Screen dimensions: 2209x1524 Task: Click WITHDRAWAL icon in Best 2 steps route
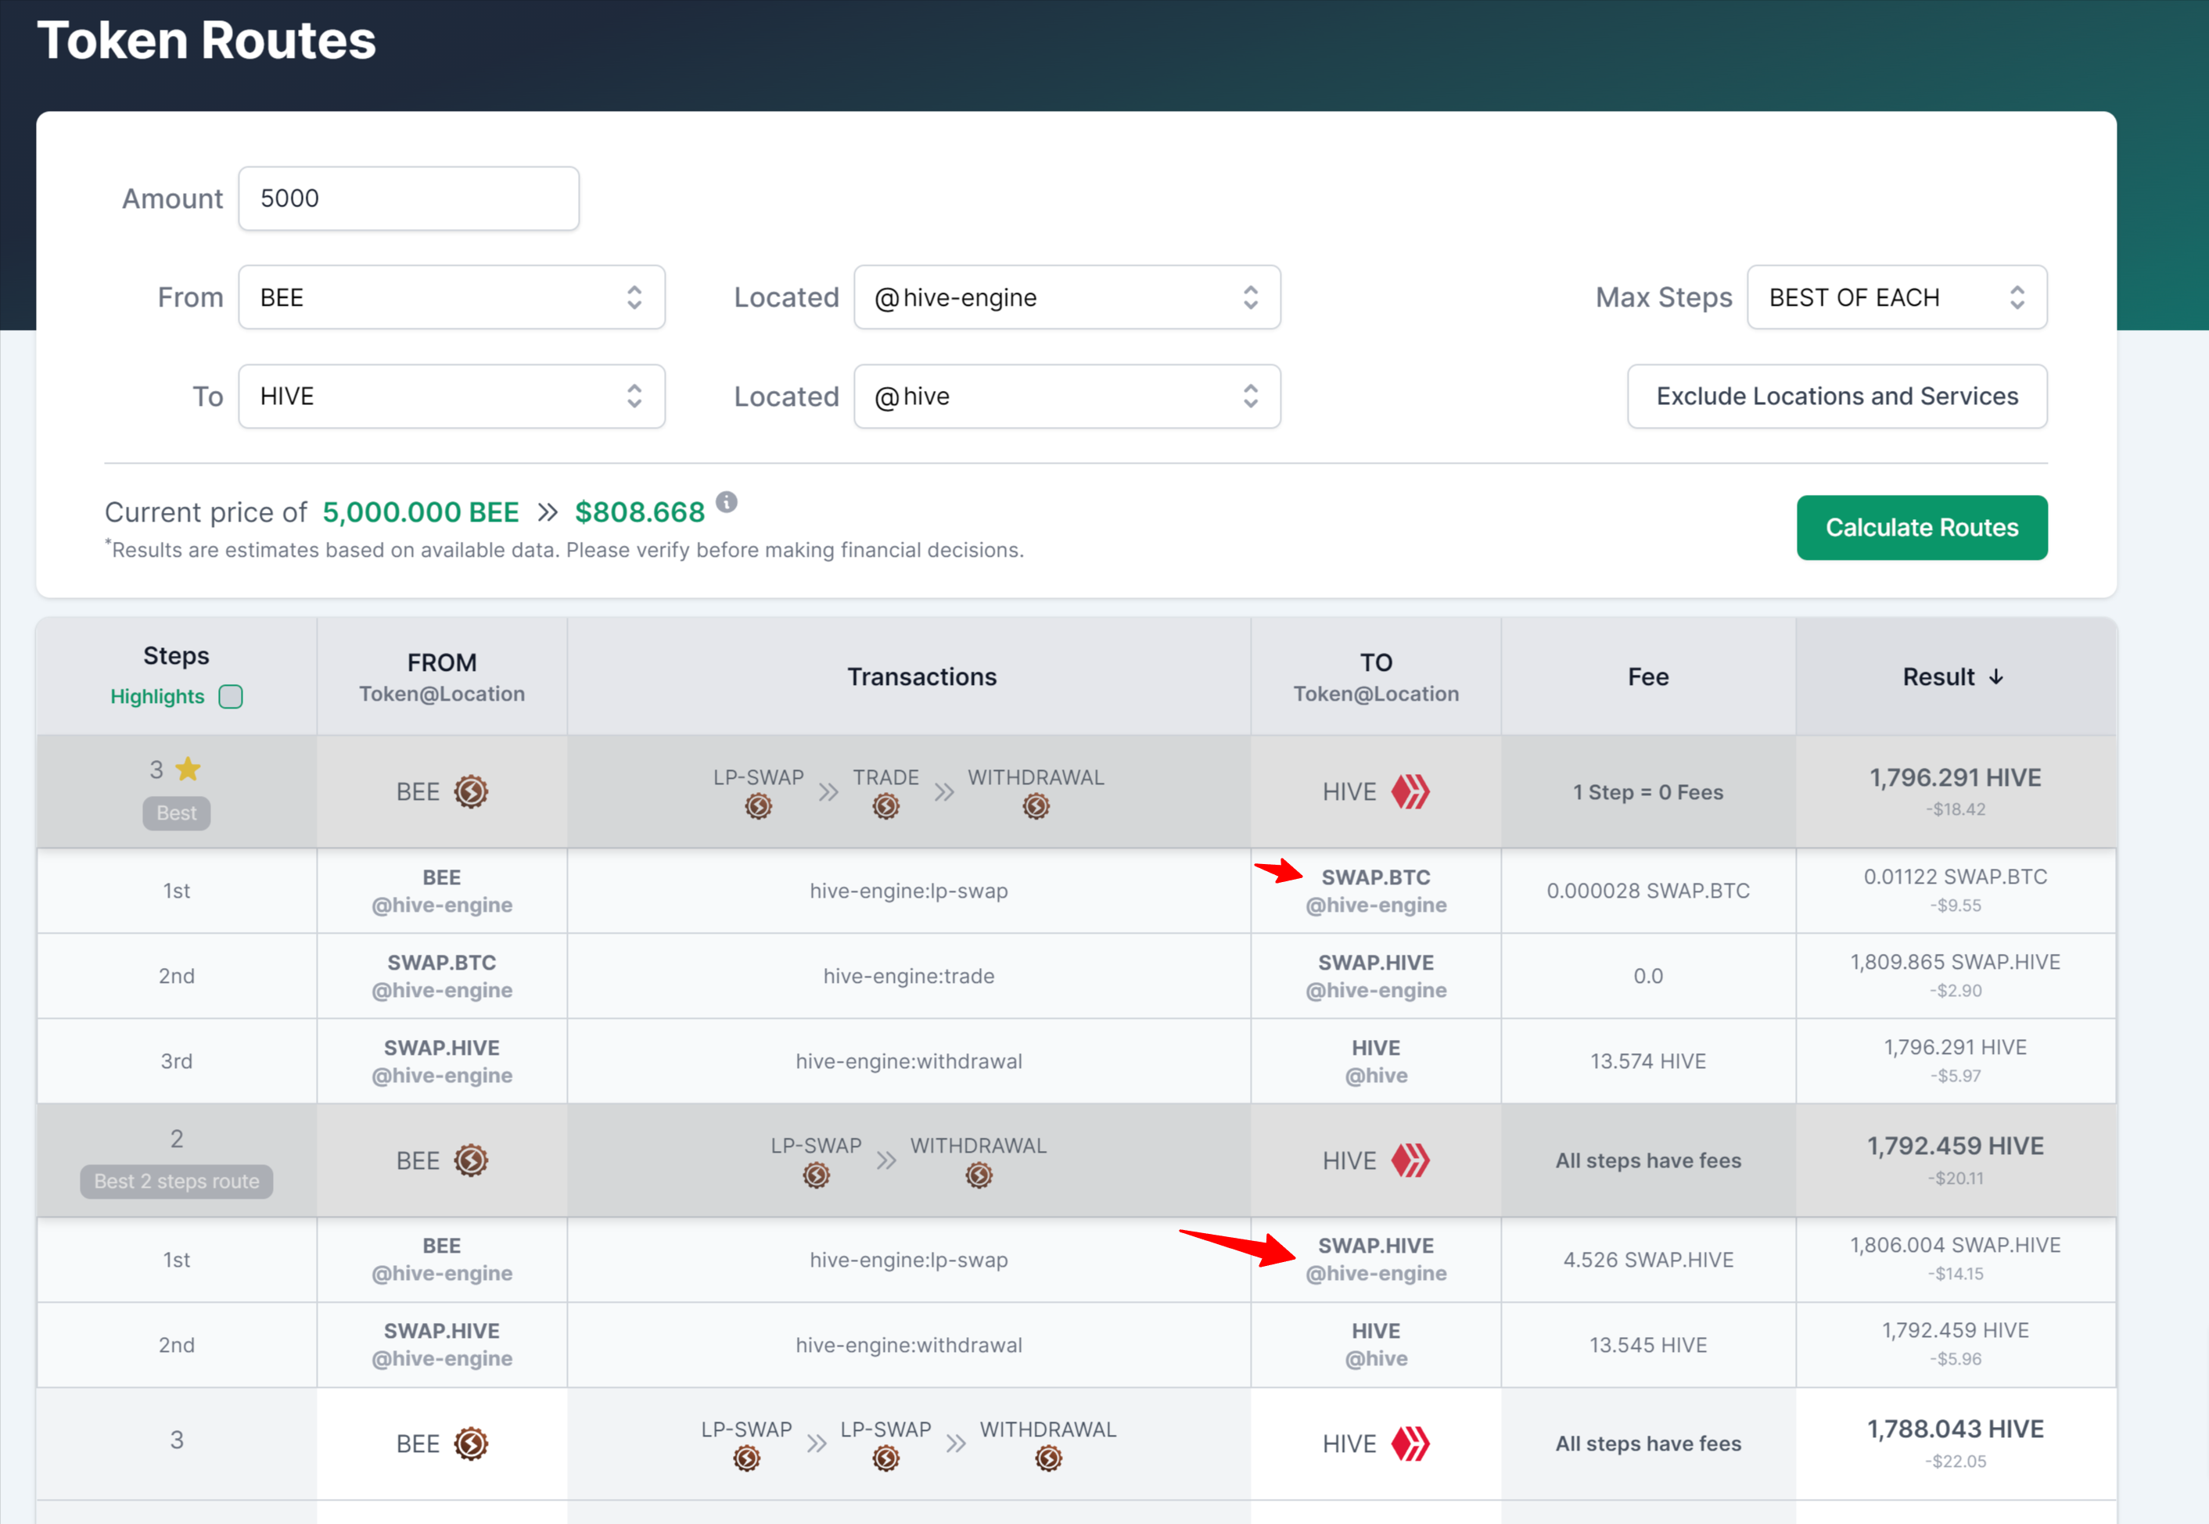click(x=978, y=1175)
